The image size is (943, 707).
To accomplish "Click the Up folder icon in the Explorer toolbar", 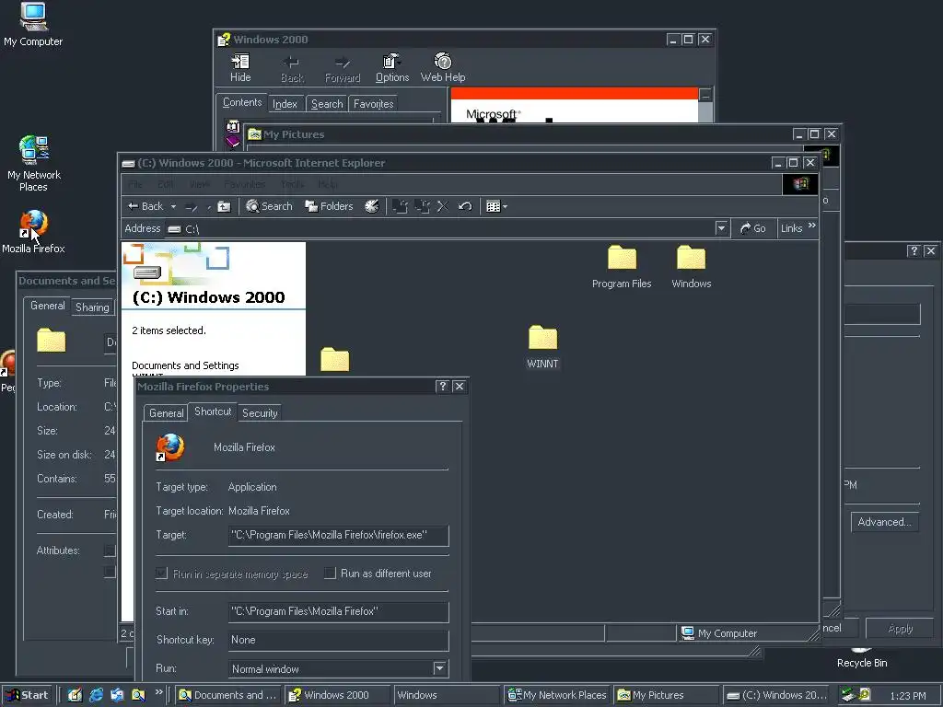I will click(224, 207).
